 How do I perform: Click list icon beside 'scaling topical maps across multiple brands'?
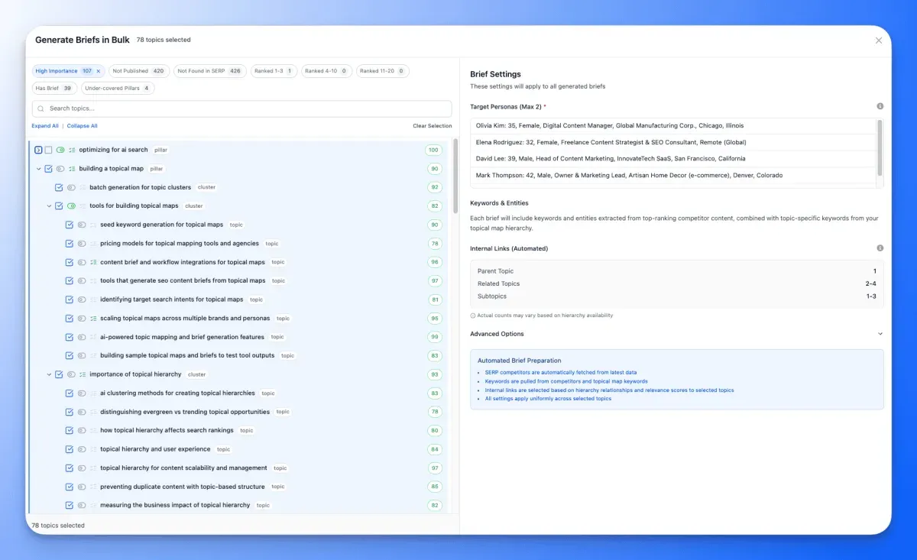[93, 319]
